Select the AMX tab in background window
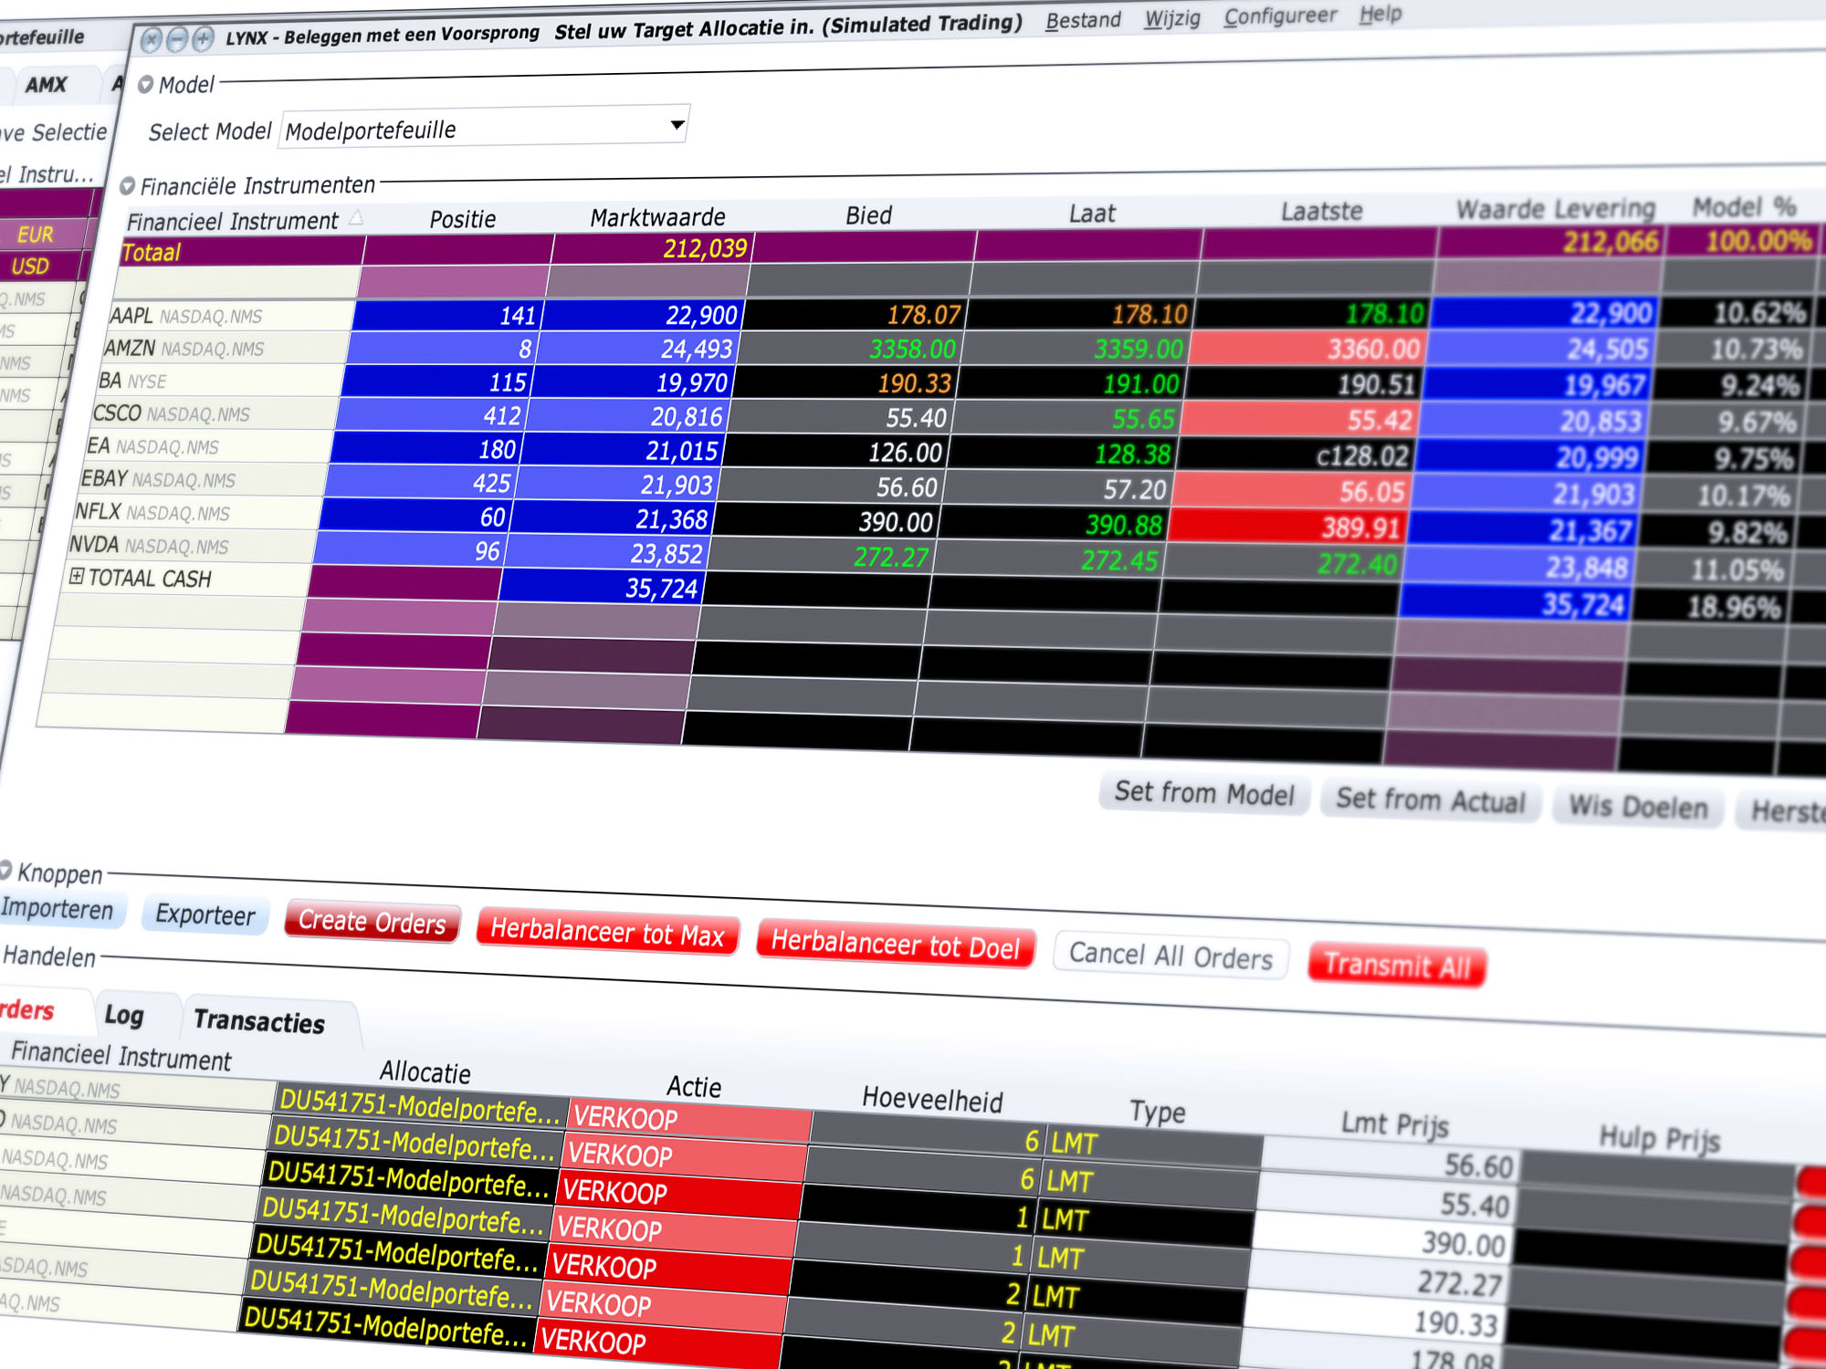The width and height of the screenshot is (1826, 1369). [46, 85]
